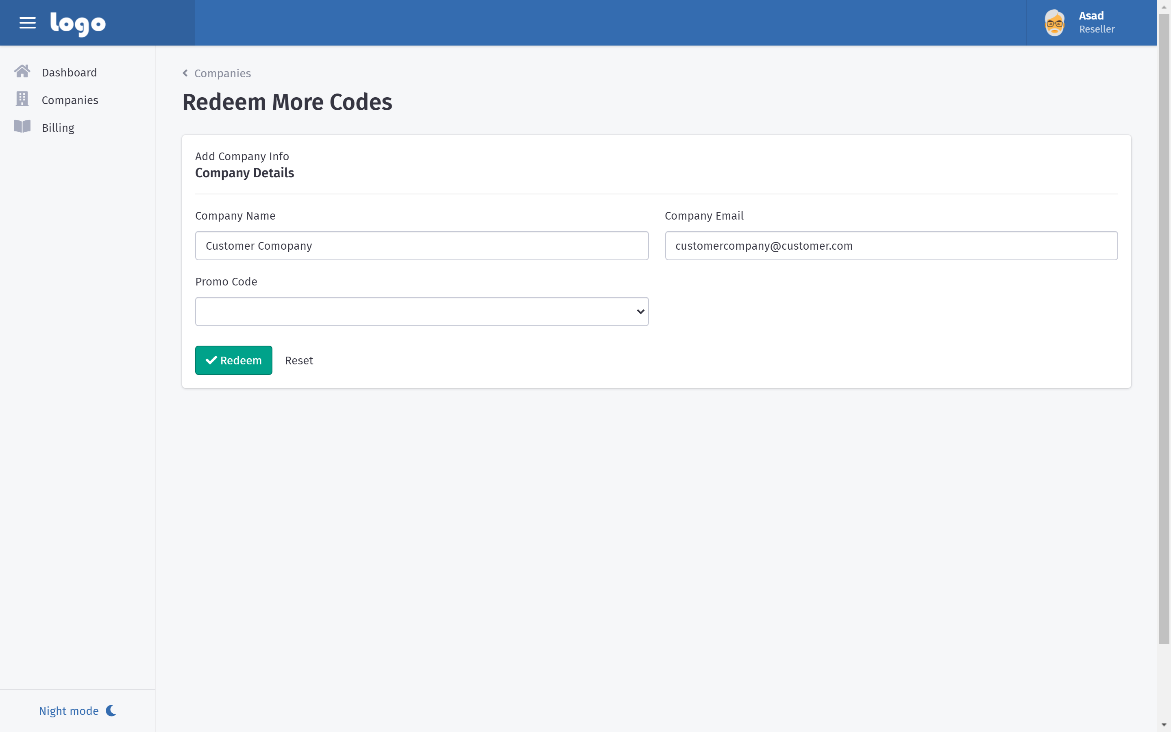Open Billing in the sidebar
Image resolution: width=1171 pixels, height=732 pixels.
58,128
